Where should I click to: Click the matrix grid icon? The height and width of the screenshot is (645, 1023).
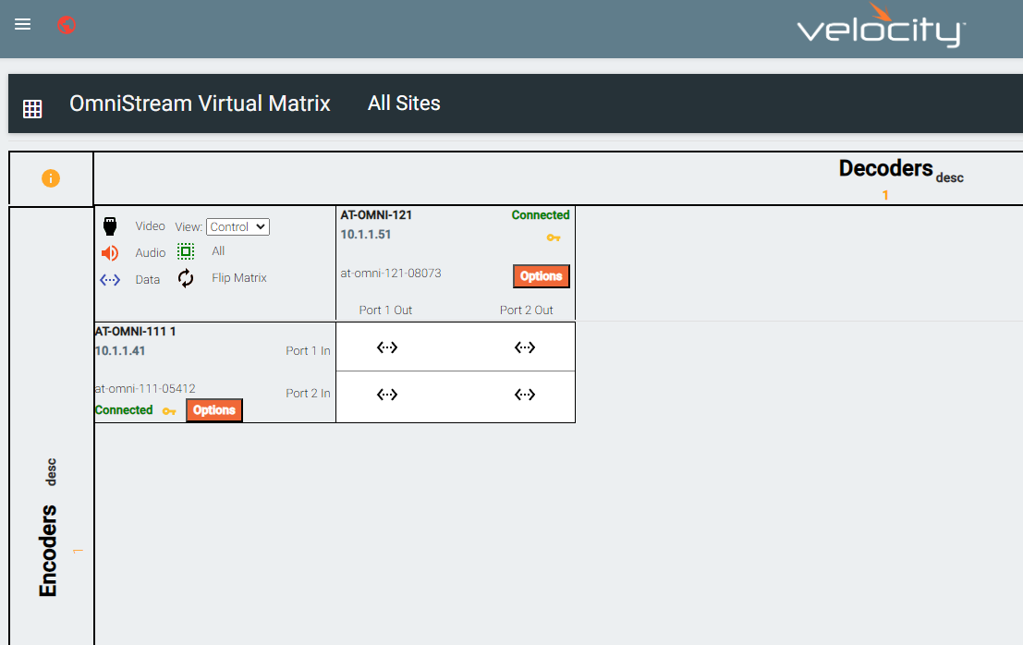[x=32, y=109]
